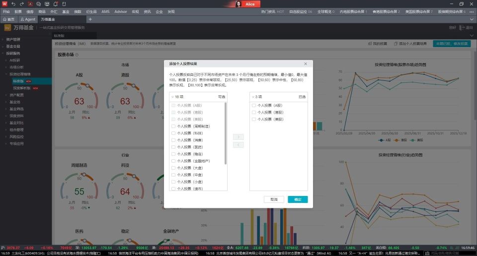Click the 退出 logout icon
The image size is (477, 256).
(462, 27)
